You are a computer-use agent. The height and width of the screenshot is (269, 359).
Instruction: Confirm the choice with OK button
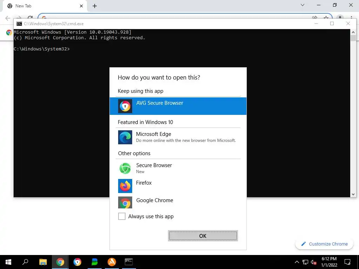click(203, 236)
